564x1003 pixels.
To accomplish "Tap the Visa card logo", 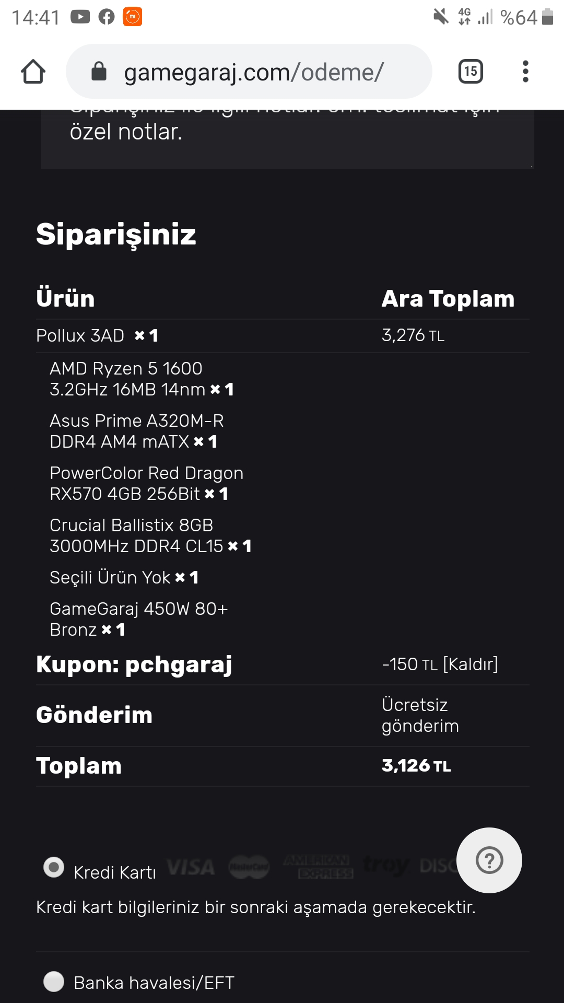I will (191, 868).
